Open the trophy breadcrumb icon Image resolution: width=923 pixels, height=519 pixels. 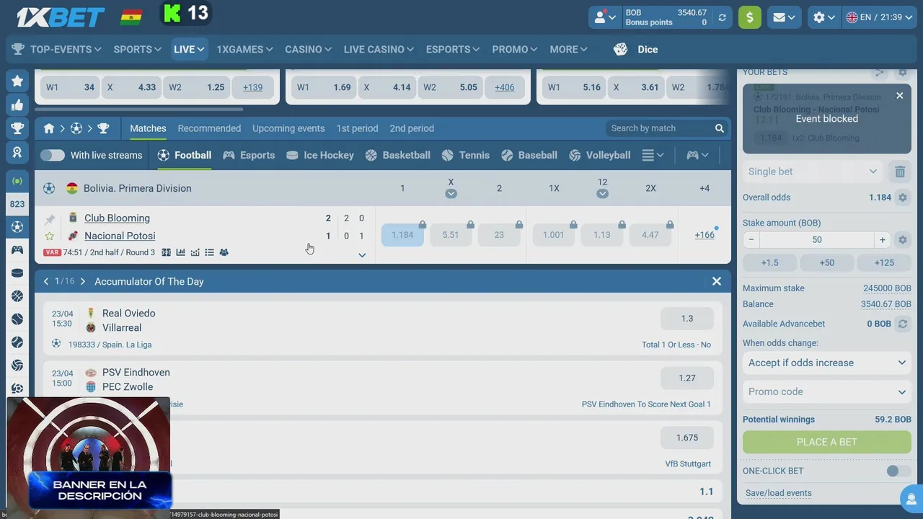pos(103,128)
